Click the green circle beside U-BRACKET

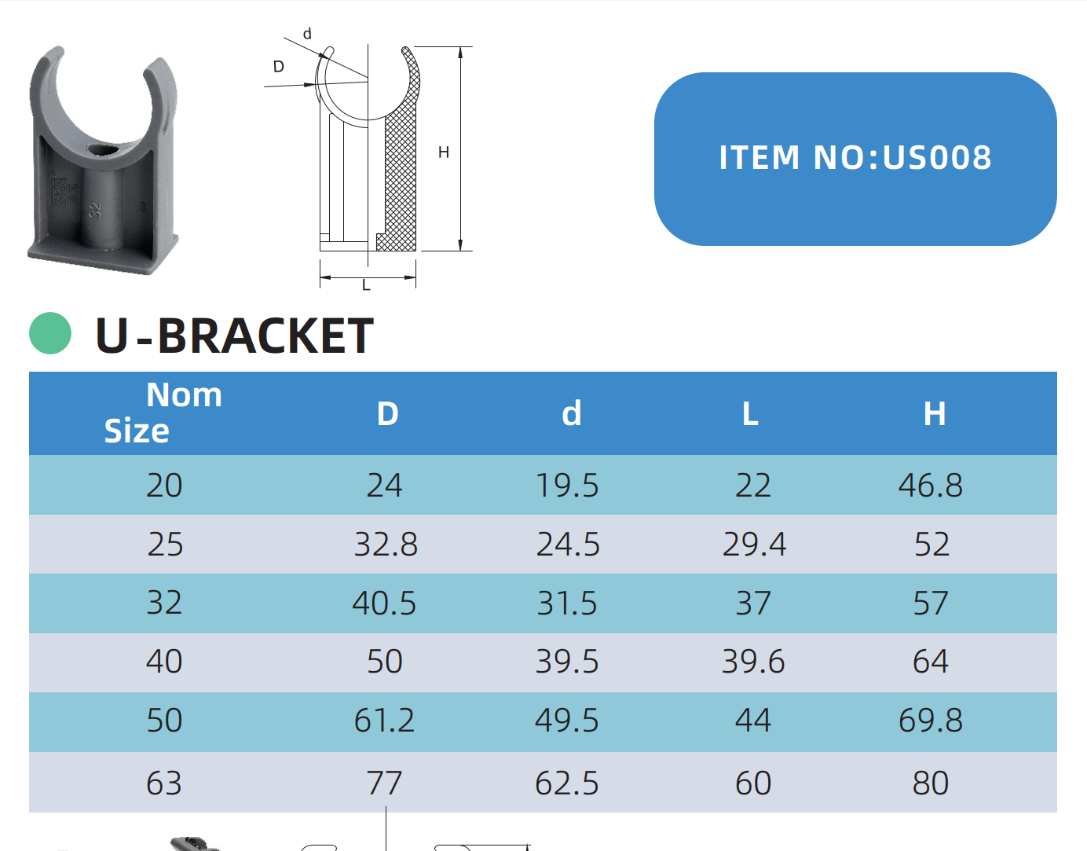click(50, 333)
